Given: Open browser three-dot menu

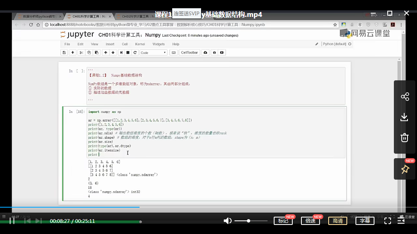Looking at the screenshot, I should click(x=401, y=25).
